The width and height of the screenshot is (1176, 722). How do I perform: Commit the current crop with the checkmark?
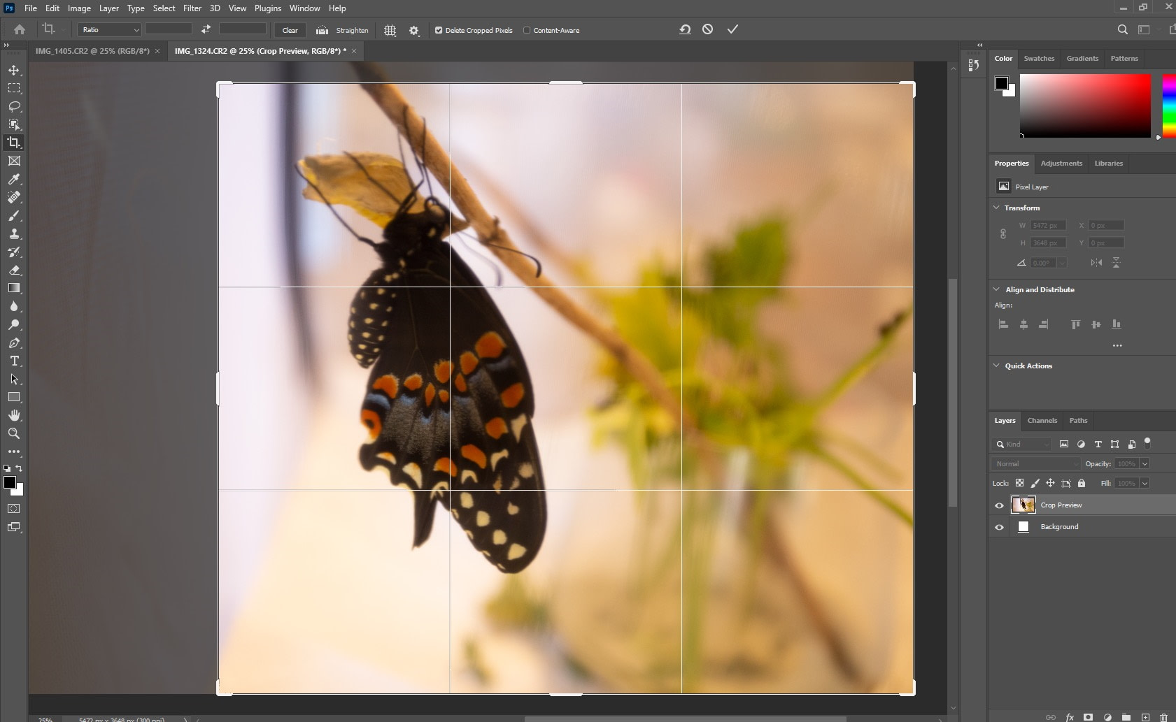pos(731,29)
